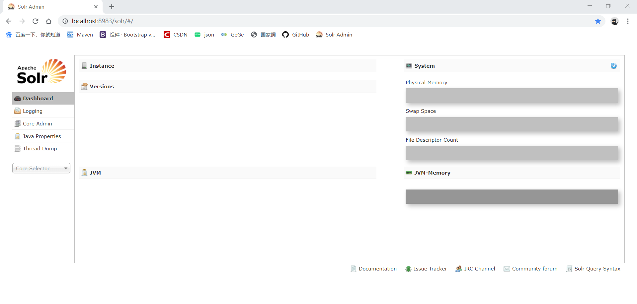Screen dimensions: 637x304
Task: Click the Physical Memory usage bar
Action: (x=512, y=96)
